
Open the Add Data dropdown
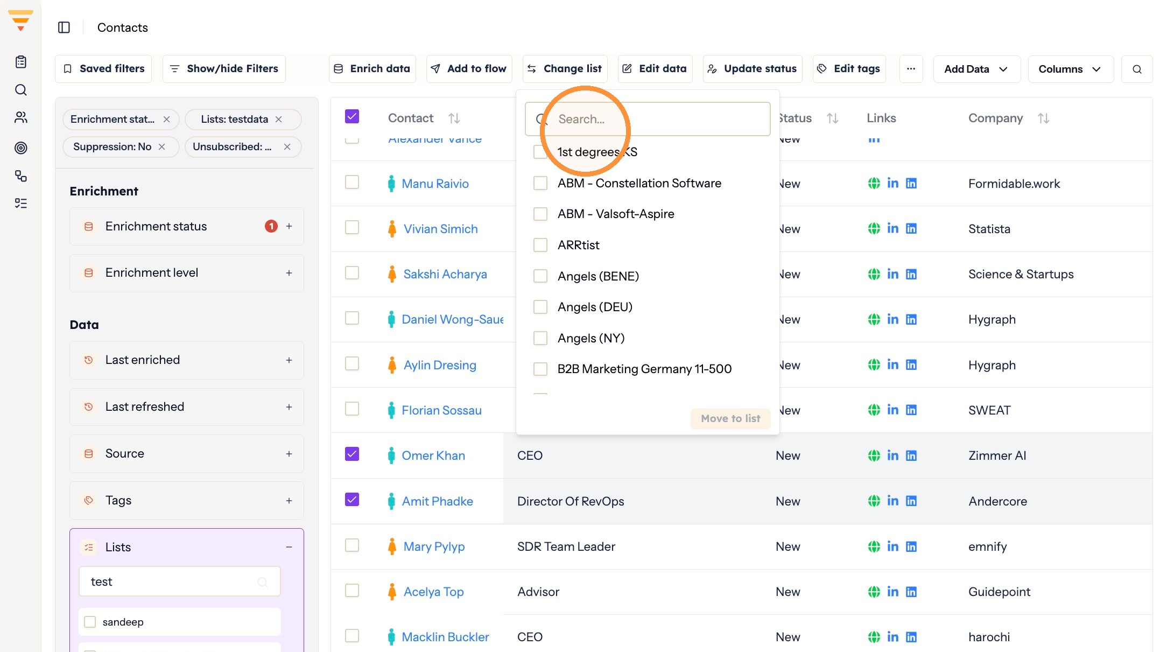(976, 69)
